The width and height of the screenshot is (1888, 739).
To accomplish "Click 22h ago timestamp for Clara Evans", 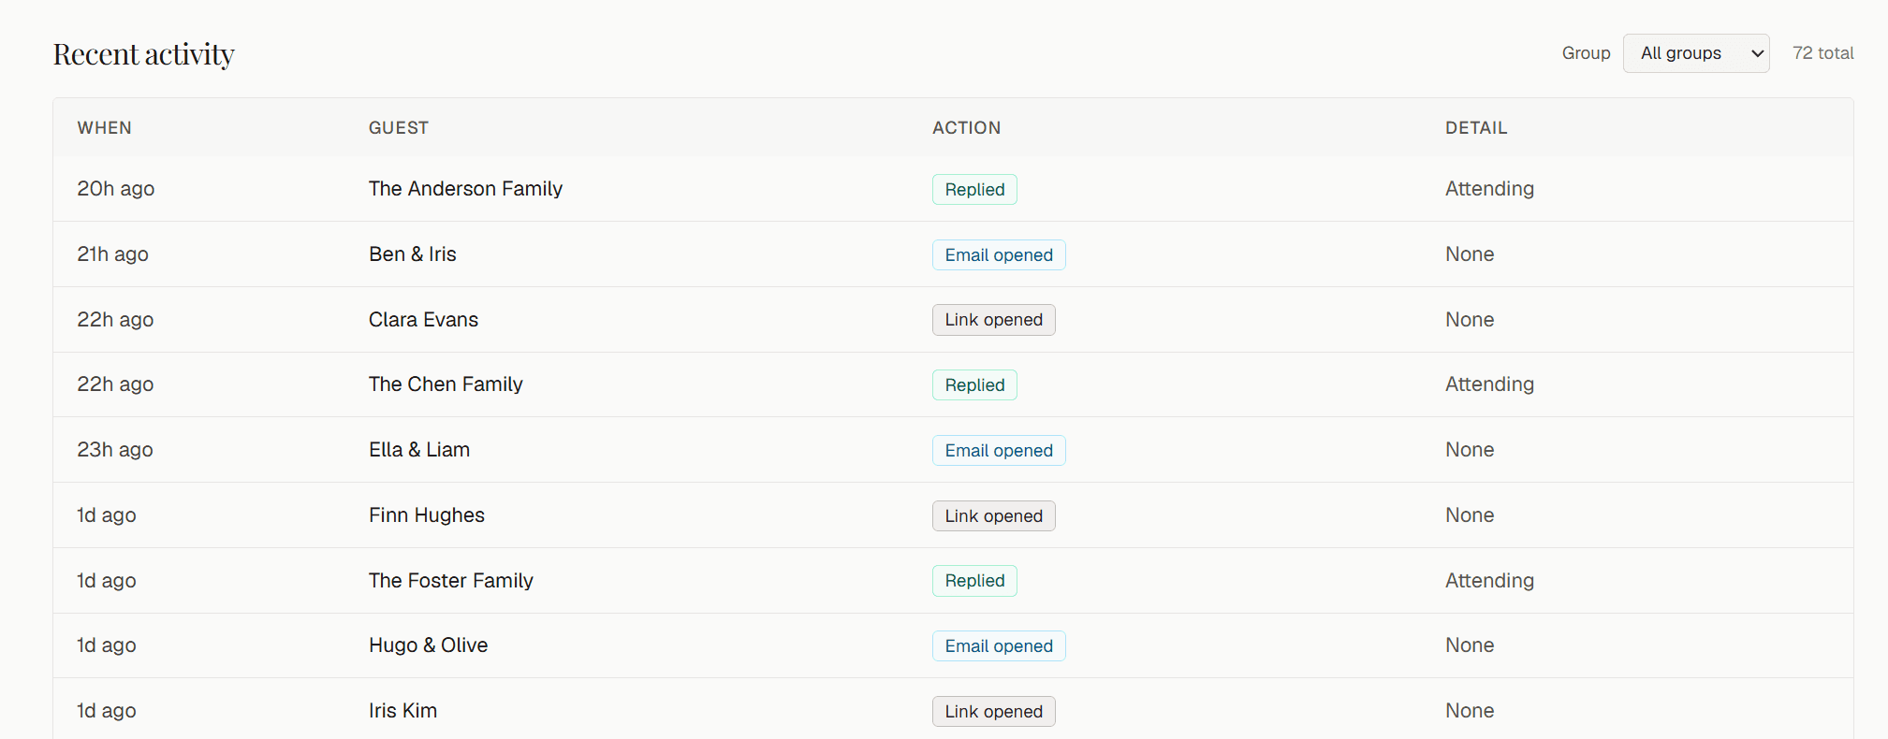I will click(115, 320).
